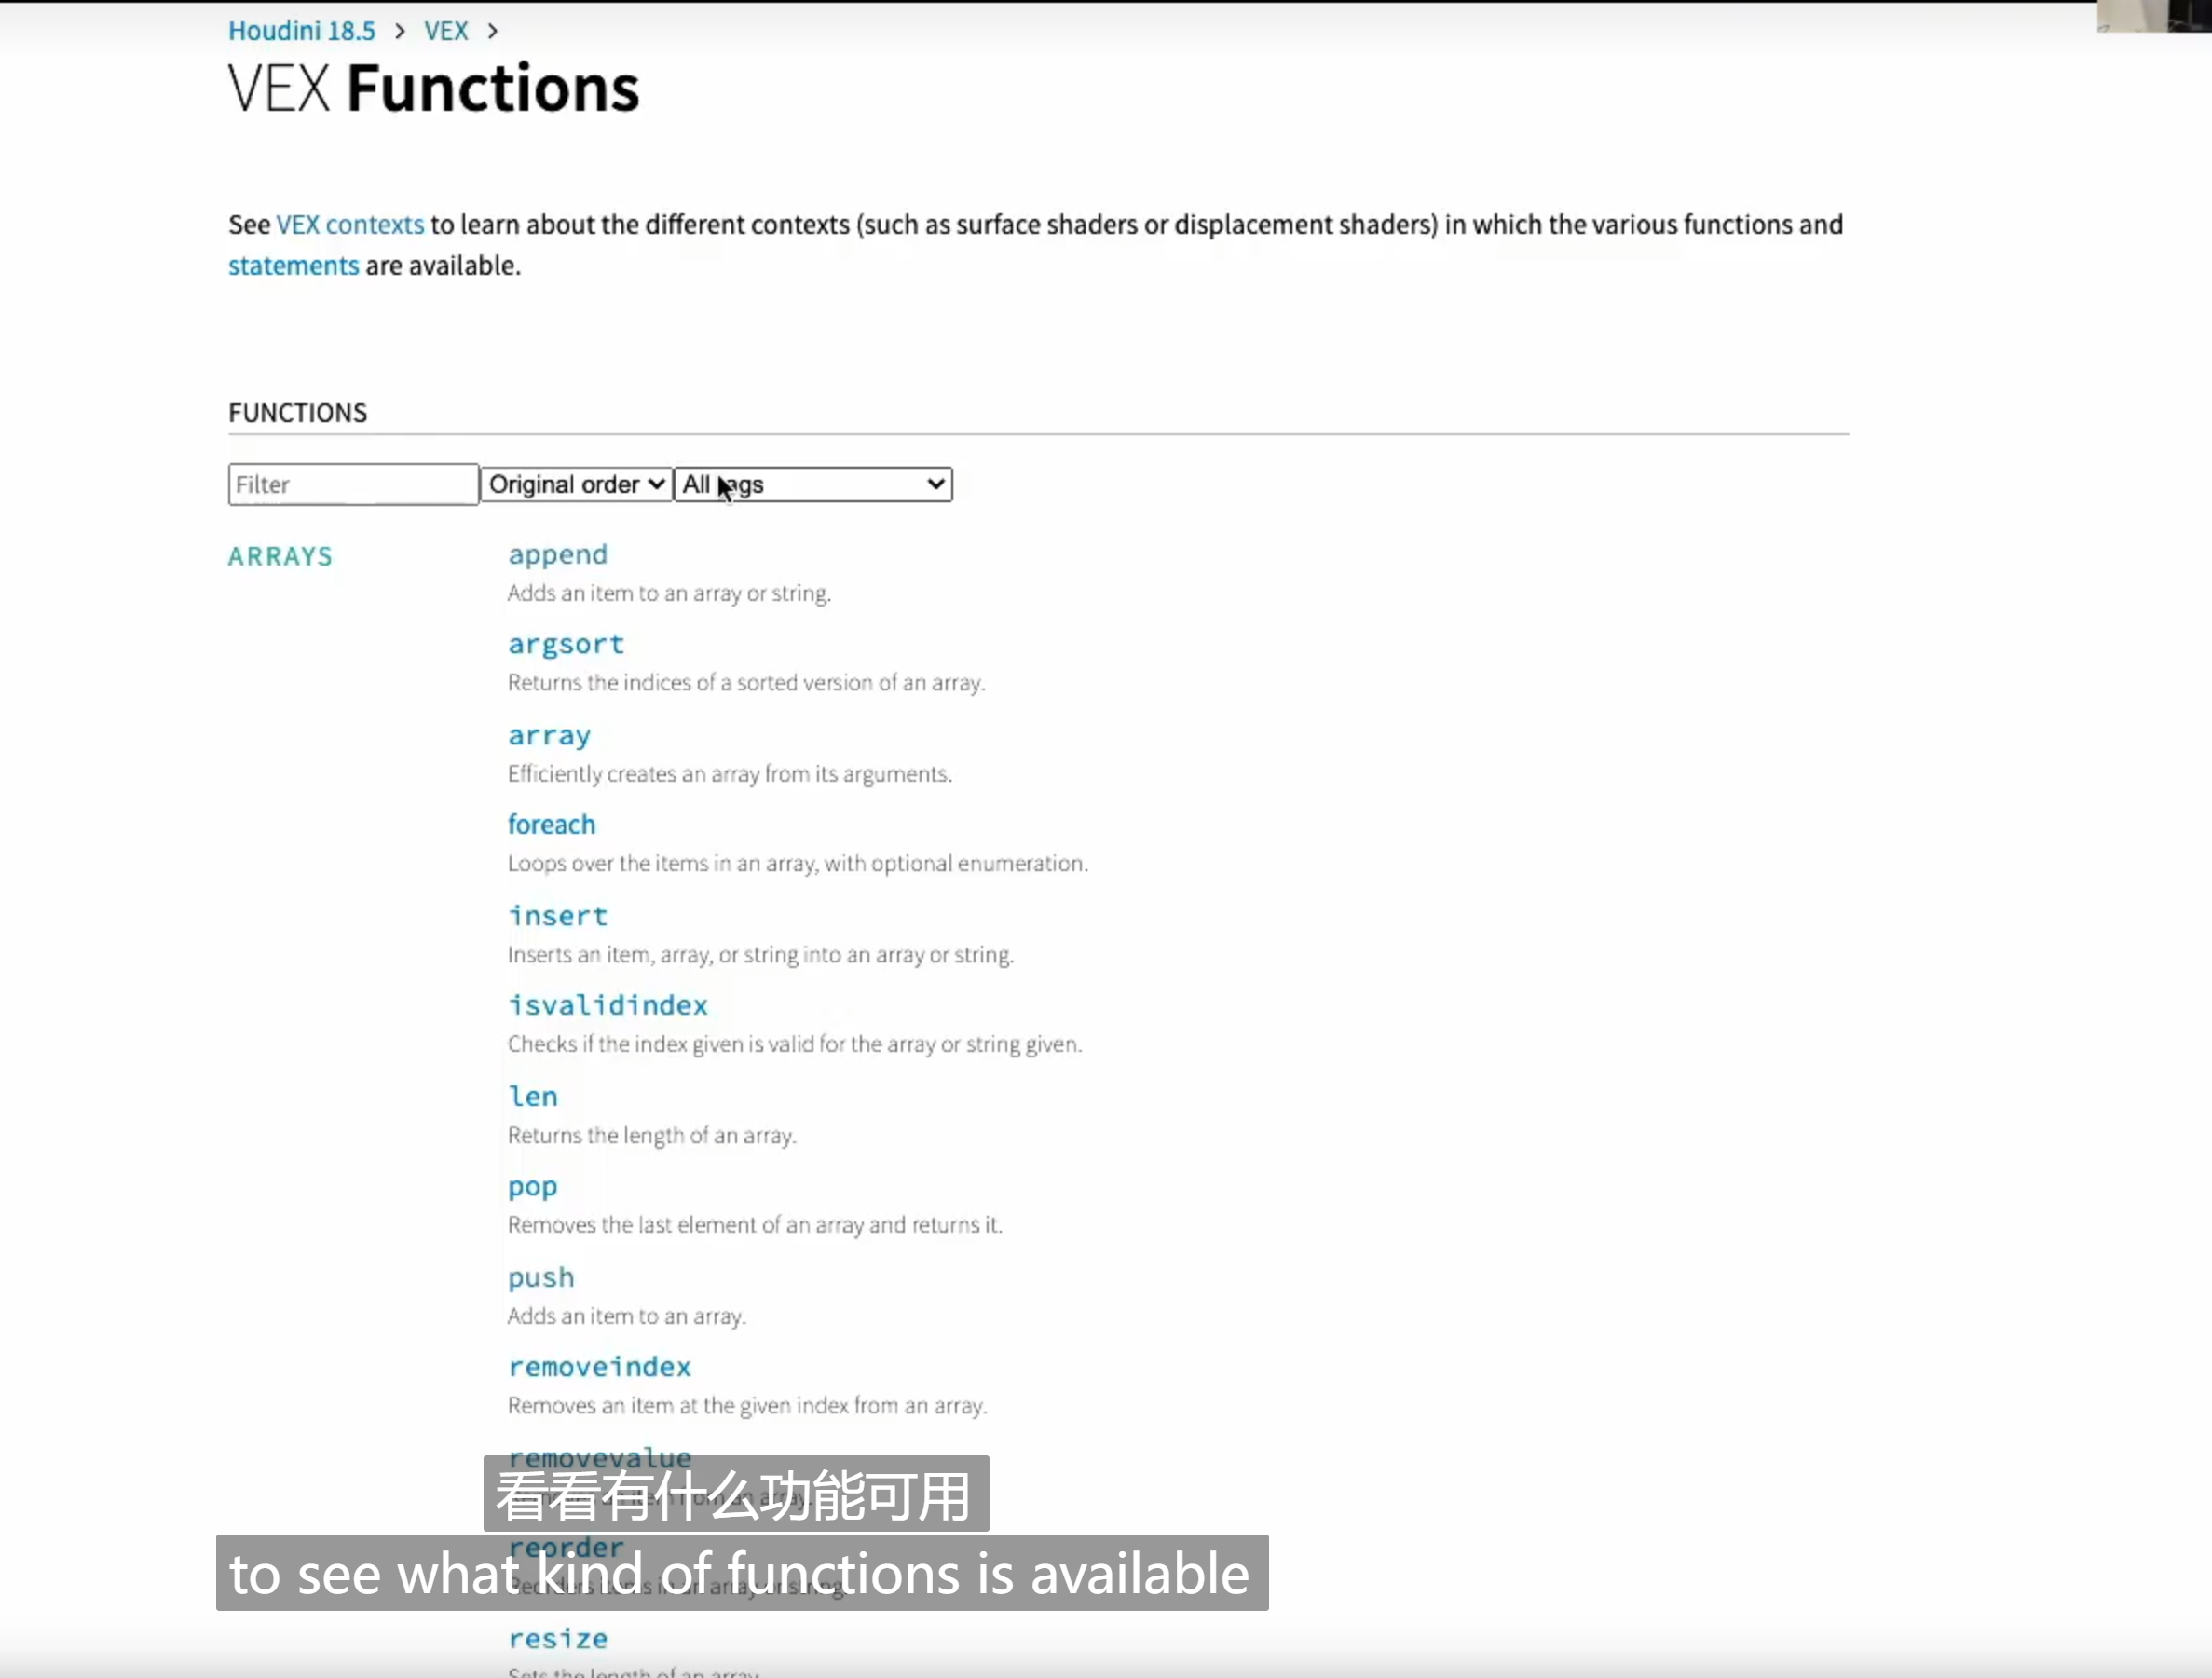Open the push function page
2212x1678 pixels.
pyautogui.click(x=541, y=1277)
